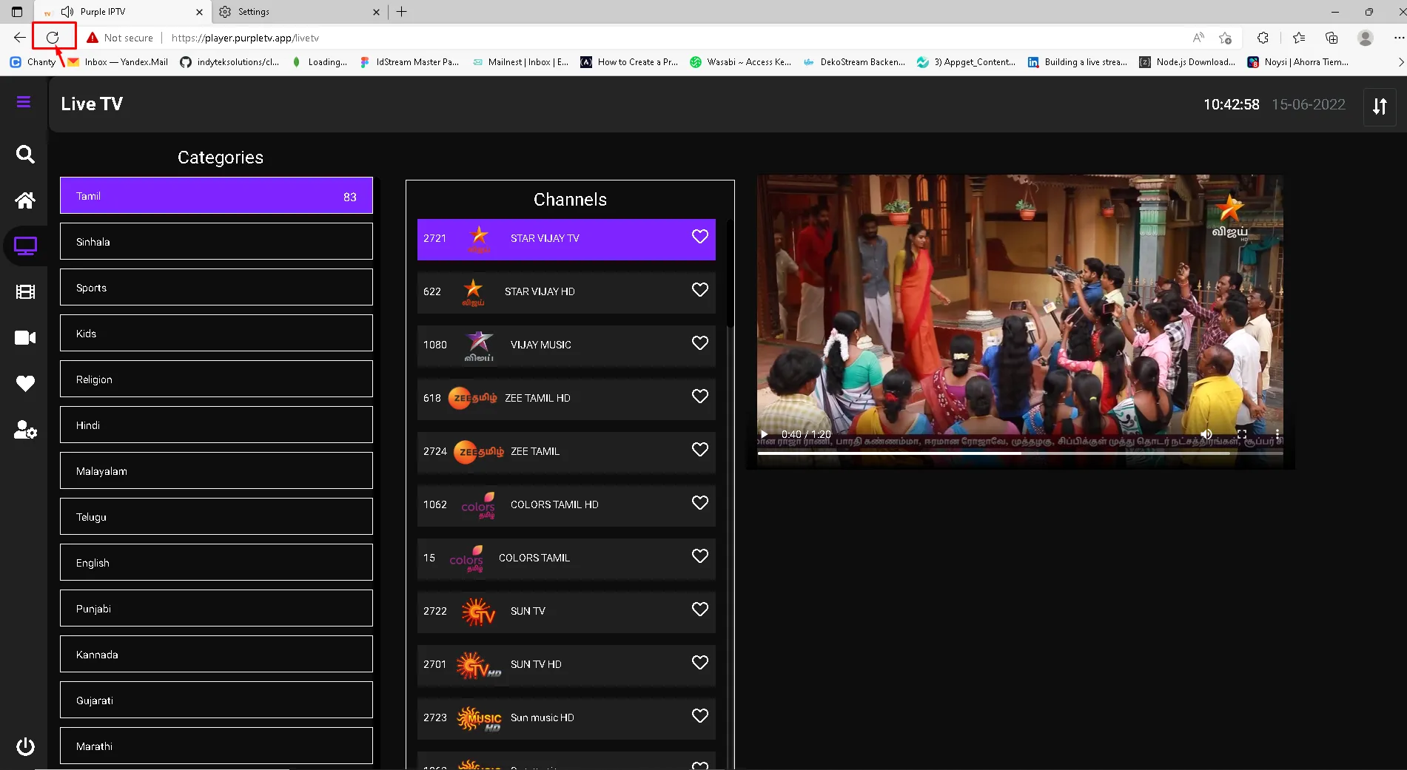This screenshot has width=1407, height=770.
Task: Select the Telugu category
Action: coord(216,517)
